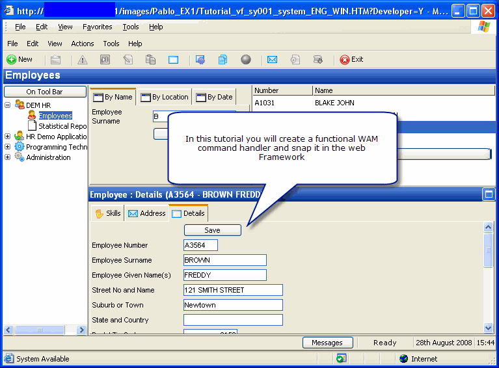Select Employees in the navigation tree
The width and height of the screenshot is (499, 368).
coord(55,116)
